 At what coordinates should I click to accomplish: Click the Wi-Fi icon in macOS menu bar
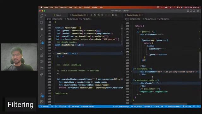(170, 7)
